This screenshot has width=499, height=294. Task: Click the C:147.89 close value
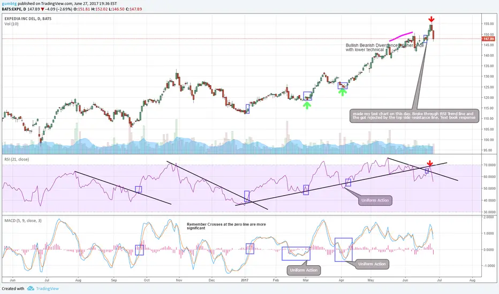(x=134, y=9)
